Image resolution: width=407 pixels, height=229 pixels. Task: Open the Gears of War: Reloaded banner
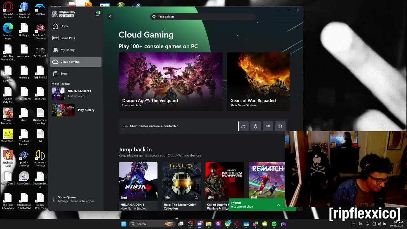point(258,81)
